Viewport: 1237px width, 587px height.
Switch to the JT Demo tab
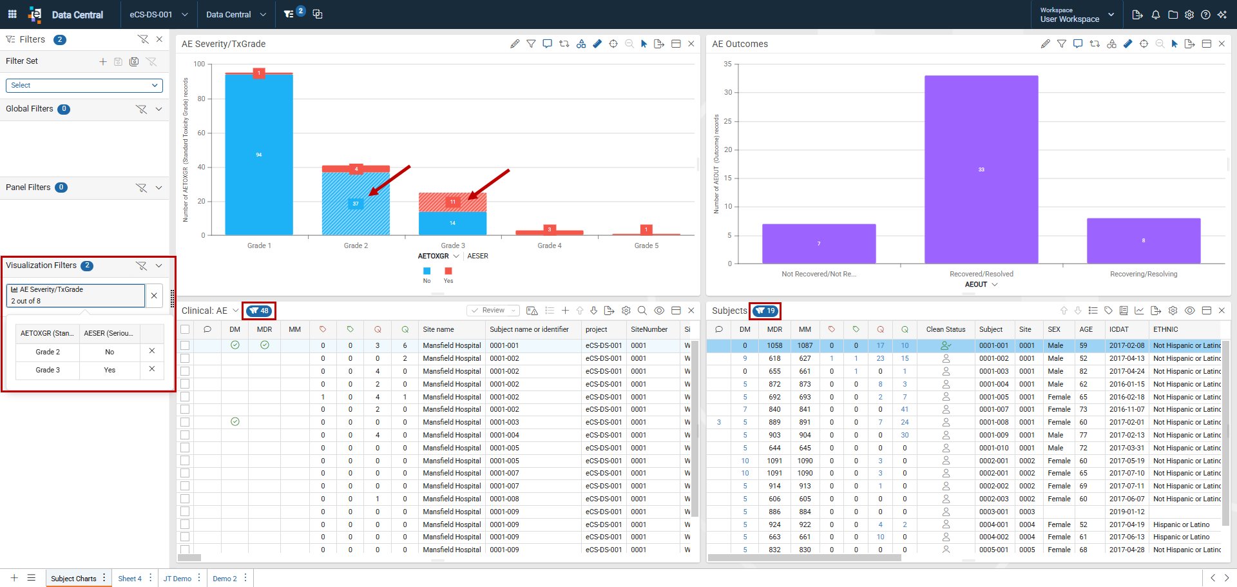(x=177, y=579)
